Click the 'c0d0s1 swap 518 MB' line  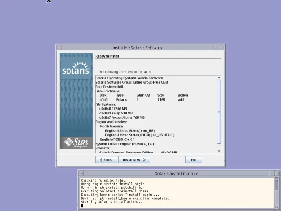pos(116,113)
